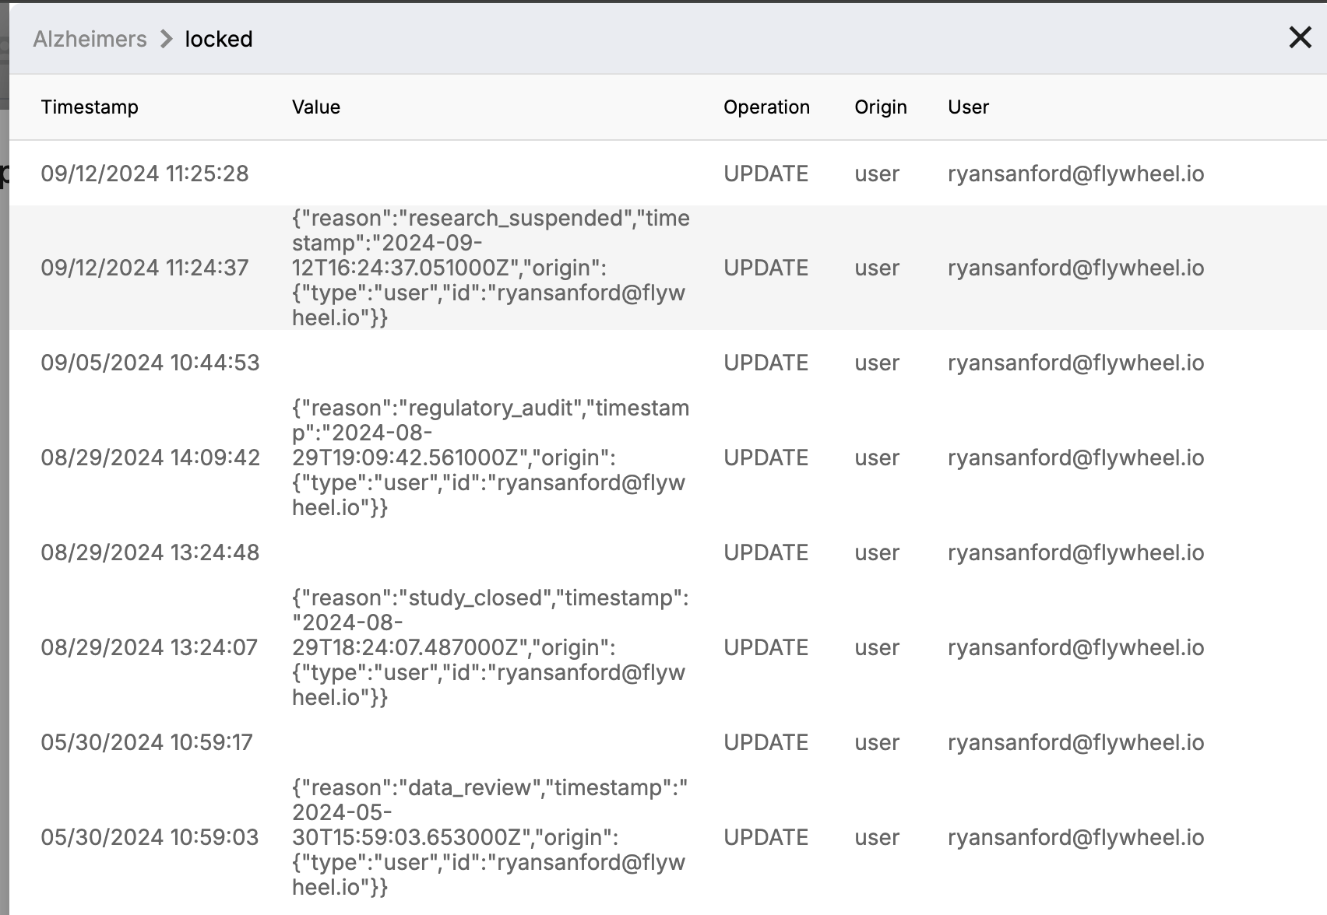
Task: Click UPDATE in the 05/30/2024 10:59:17 row
Action: click(766, 742)
